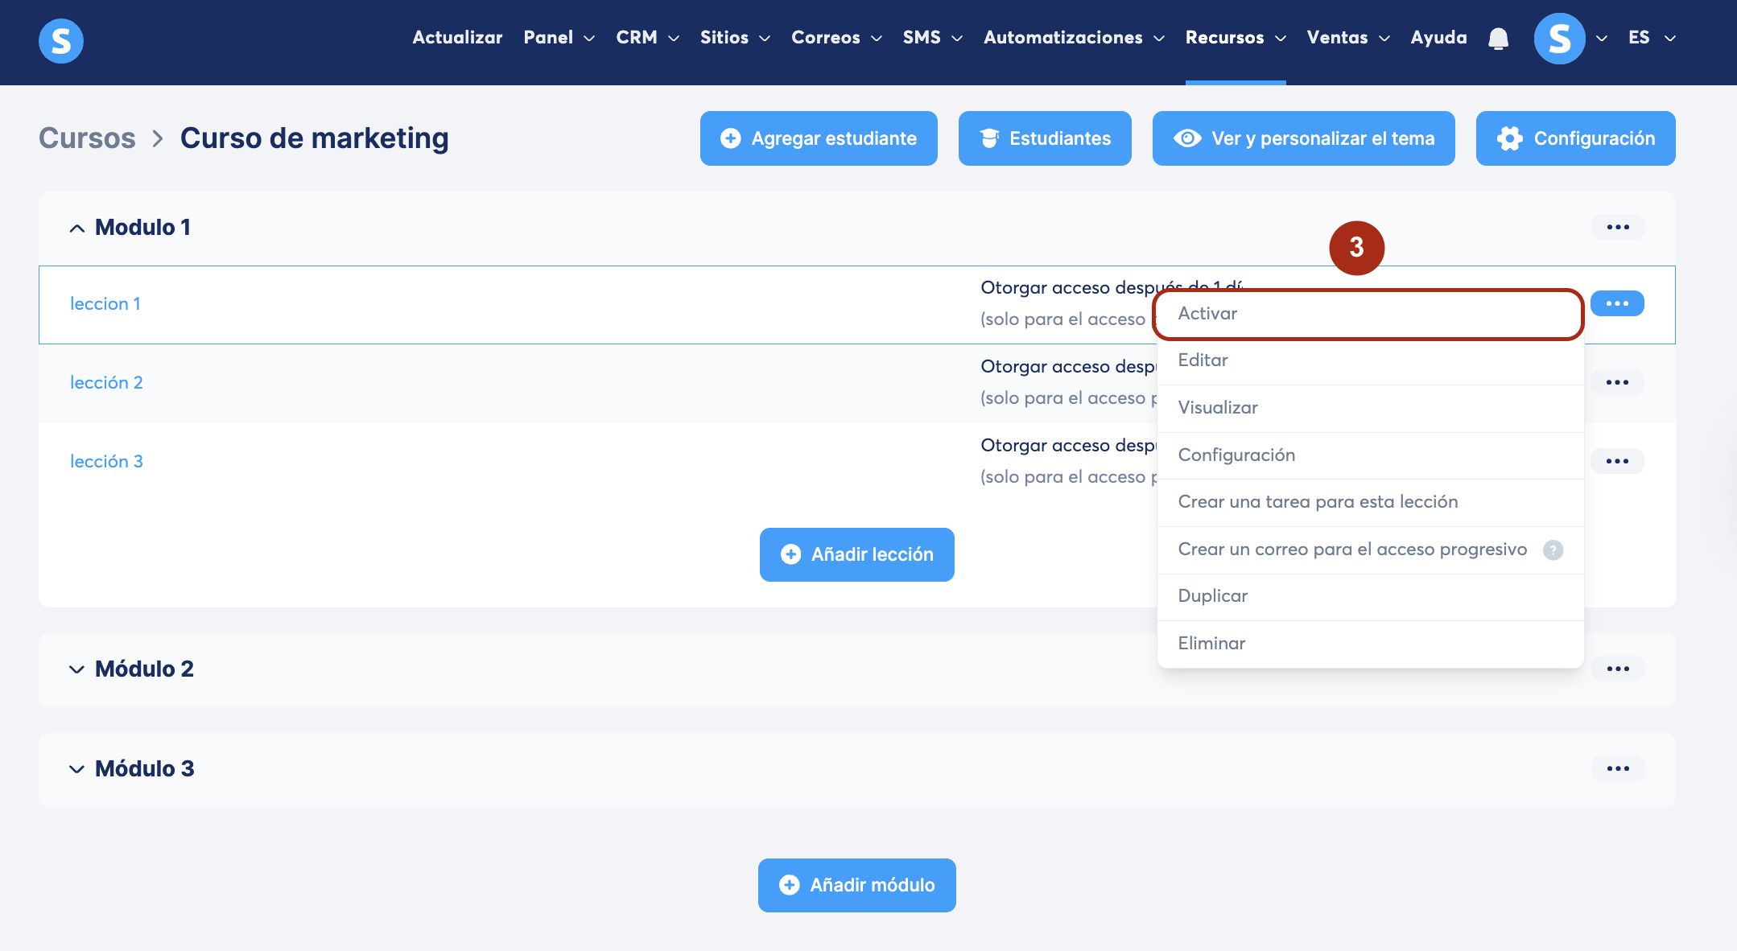The height and width of the screenshot is (951, 1737).
Task: Click Ver y personalizar el tema
Action: (1303, 138)
